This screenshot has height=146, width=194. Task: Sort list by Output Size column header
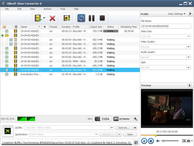click(x=96, y=27)
